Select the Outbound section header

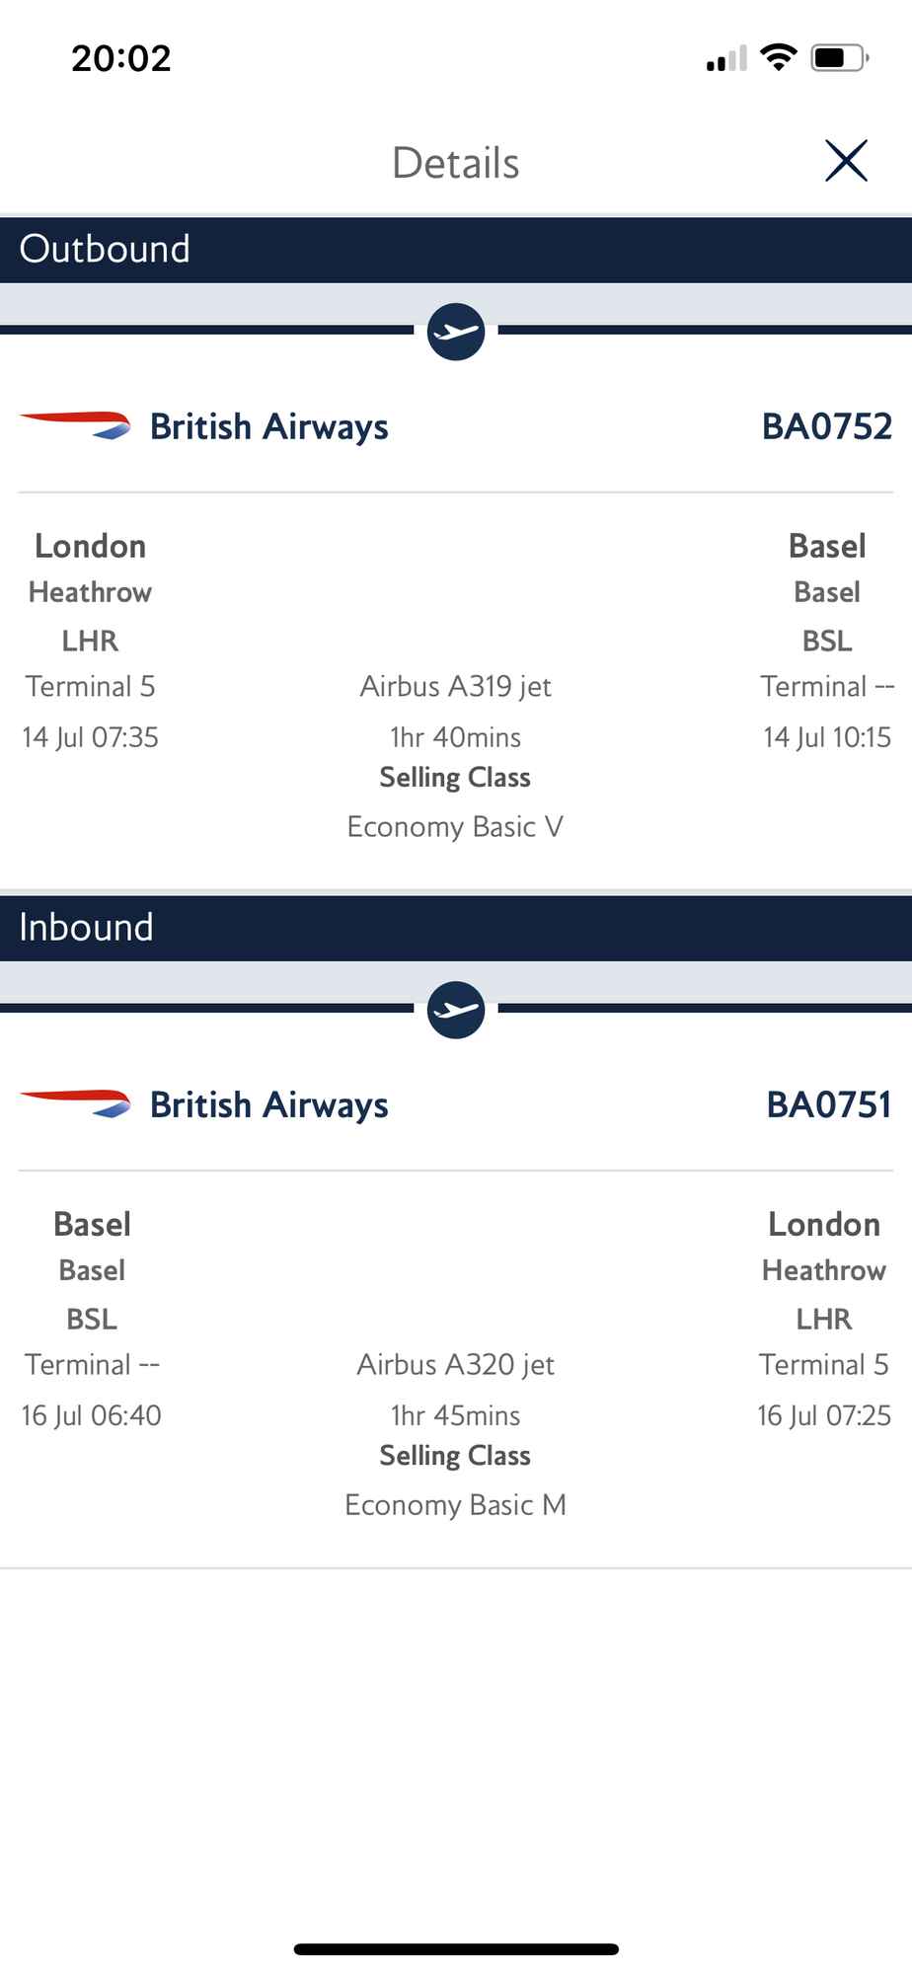click(456, 250)
